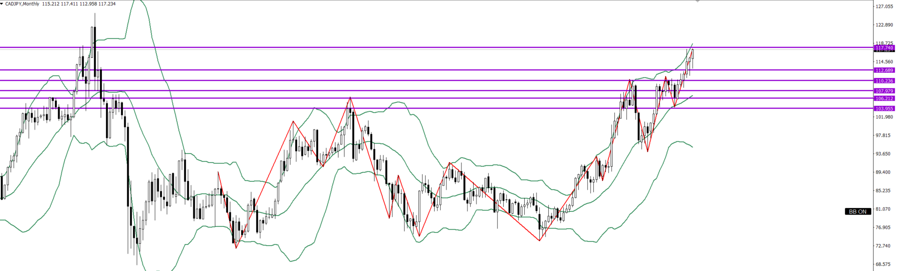Image resolution: width=897 pixels, height=271 pixels.
Task: Click the CADJPY,Monthly chart title text
Action: (x=23, y=4)
